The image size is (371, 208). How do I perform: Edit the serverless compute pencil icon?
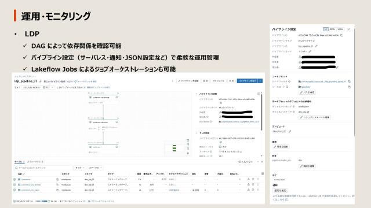[290, 131]
